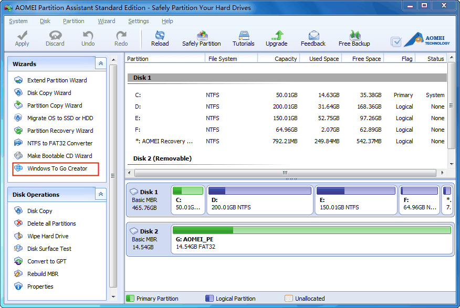Open the Partition menu
Viewport: 460px width, 308px height.
pyautogui.click(x=74, y=21)
